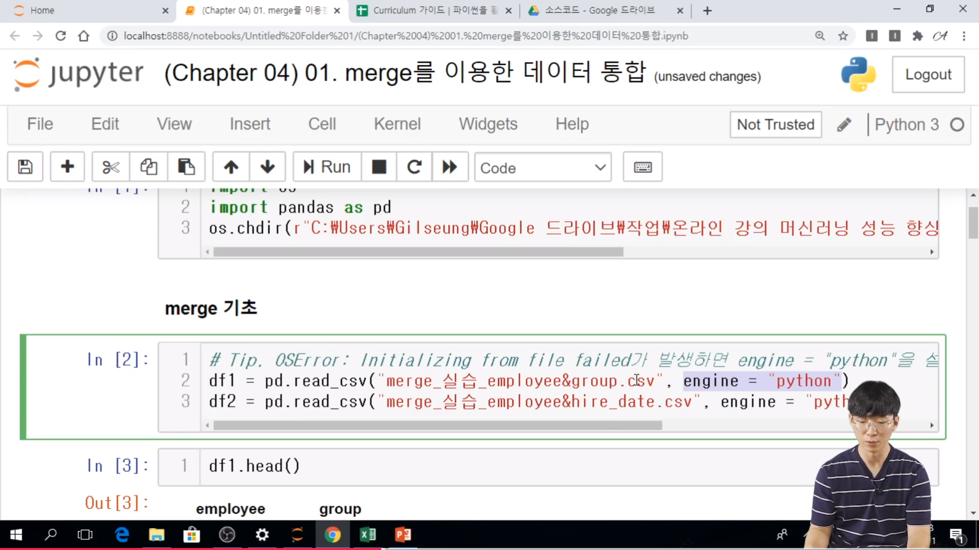Open the Kernel menu

point(397,124)
